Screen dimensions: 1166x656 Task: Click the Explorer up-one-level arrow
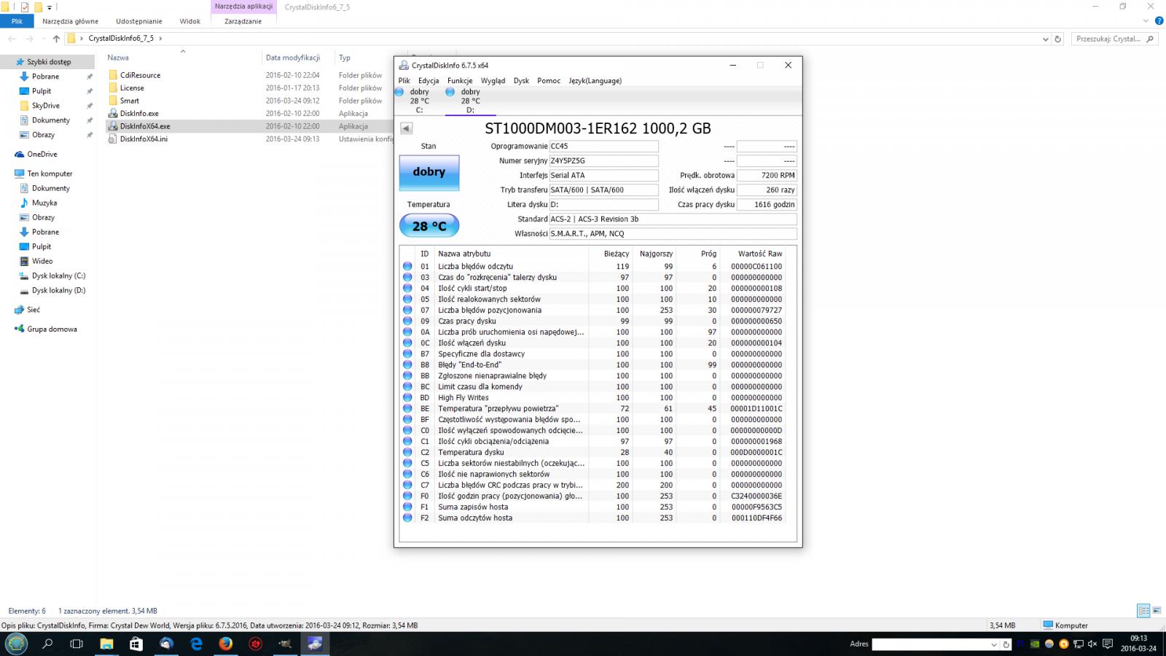56,39
